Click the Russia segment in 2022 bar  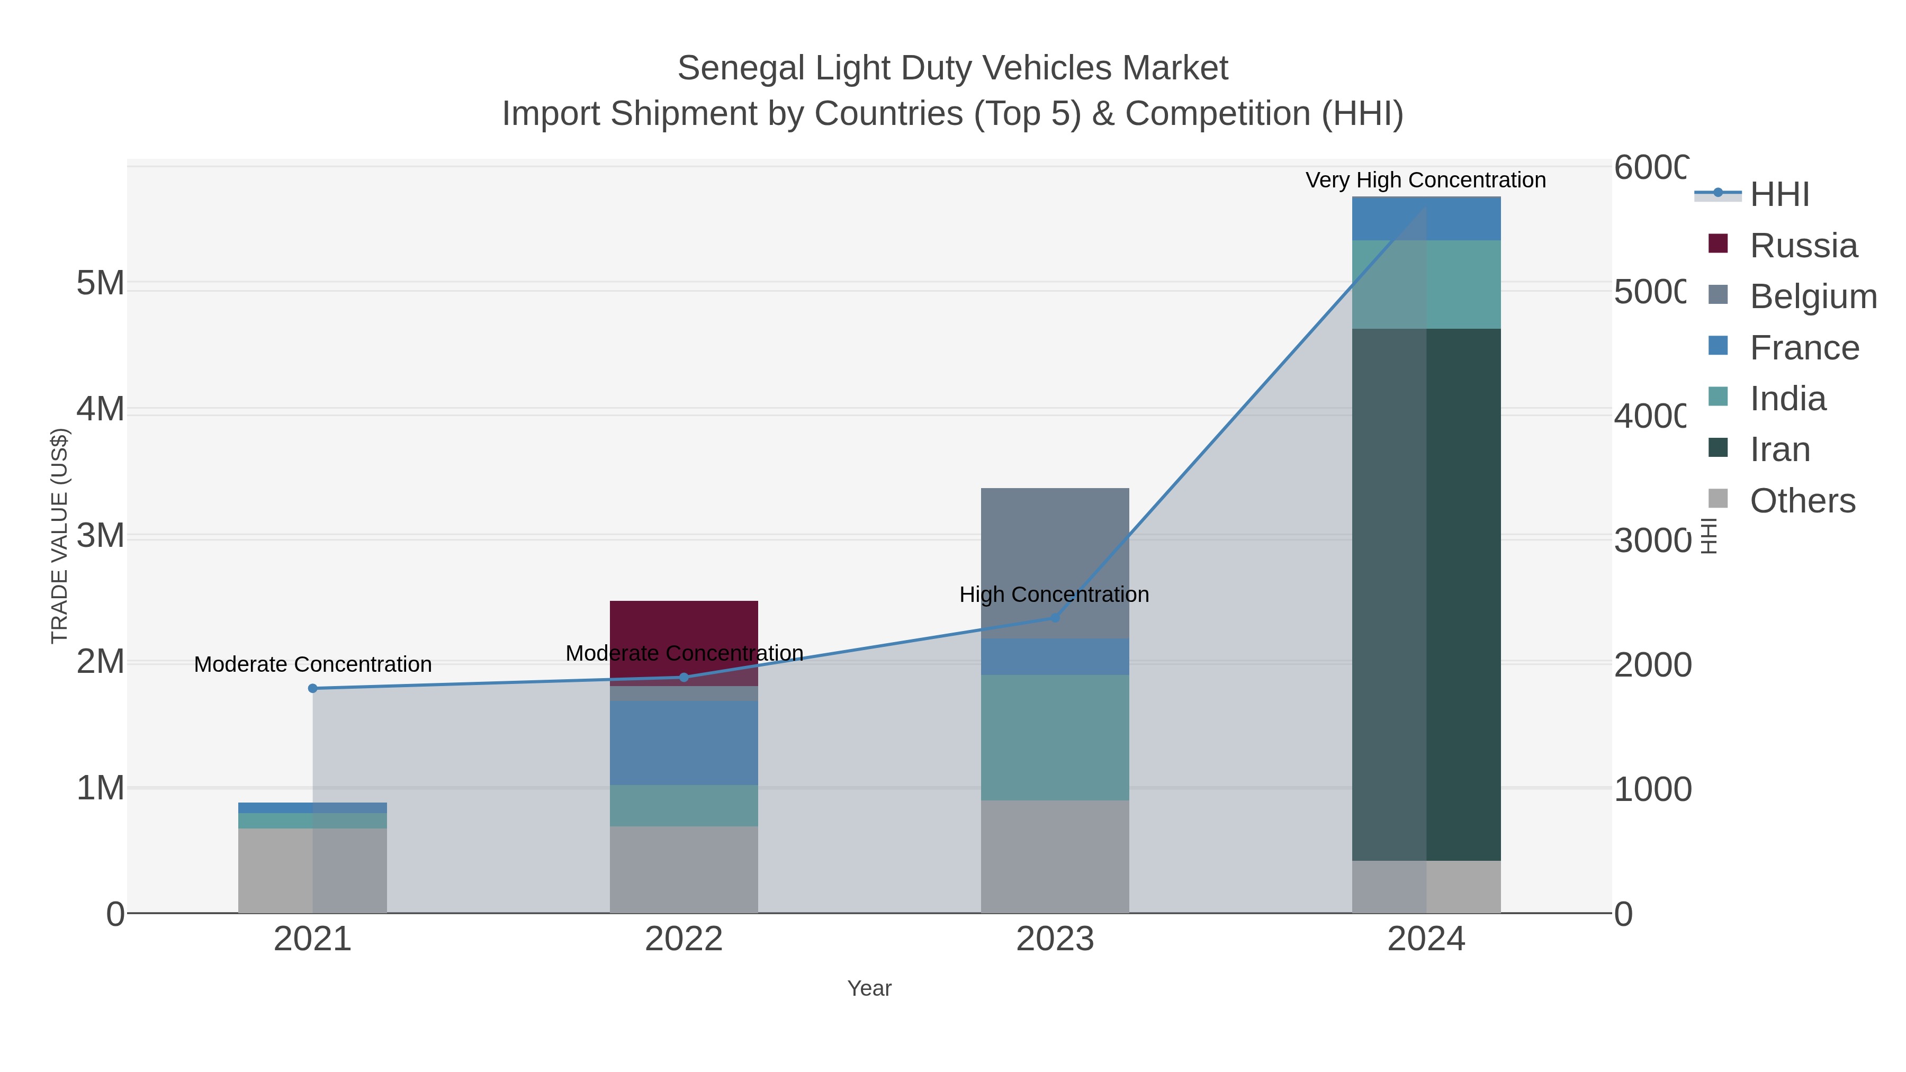coord(684,643)
